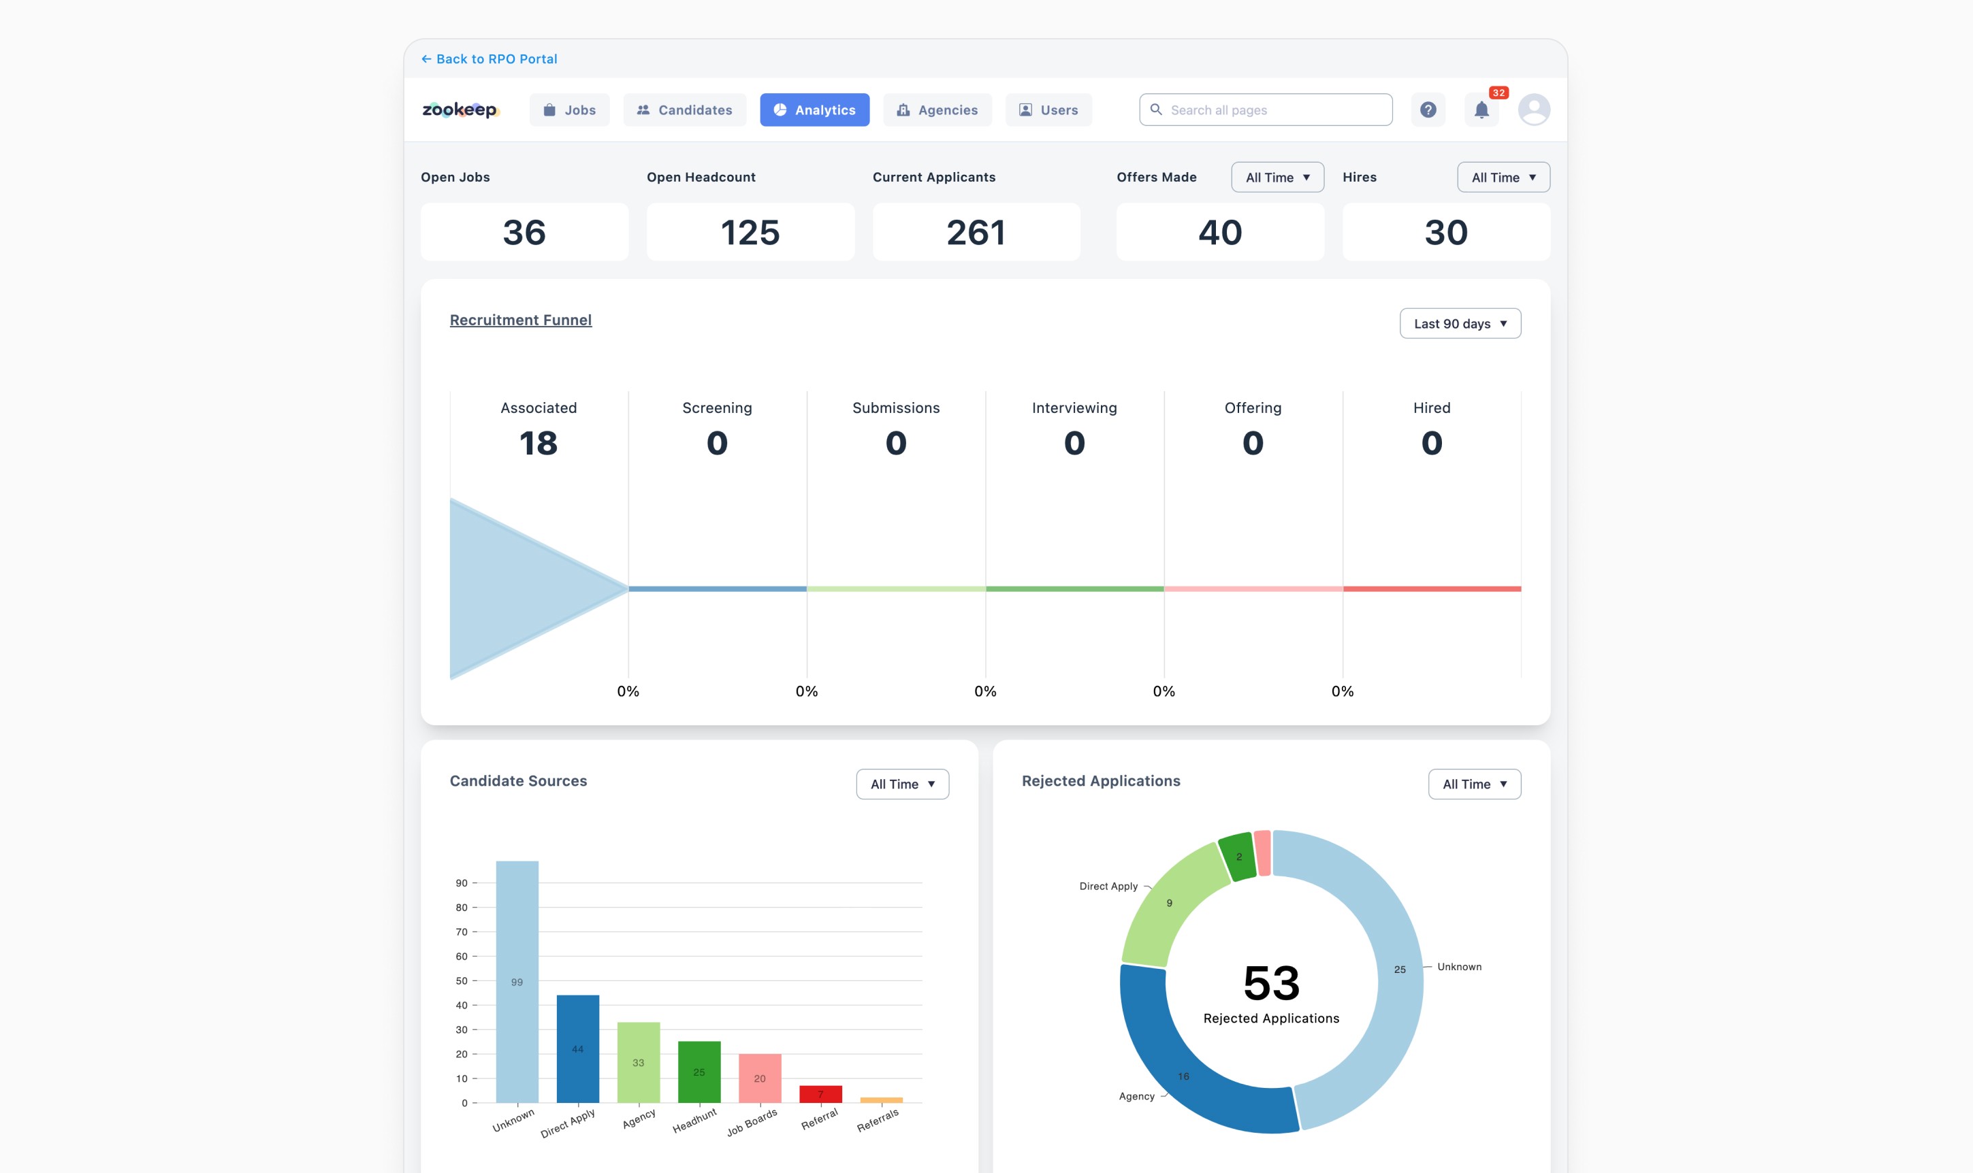Click the Hired red funnel segment
This screenshot has width=1973, height=1173.
tap(1432, 589)
